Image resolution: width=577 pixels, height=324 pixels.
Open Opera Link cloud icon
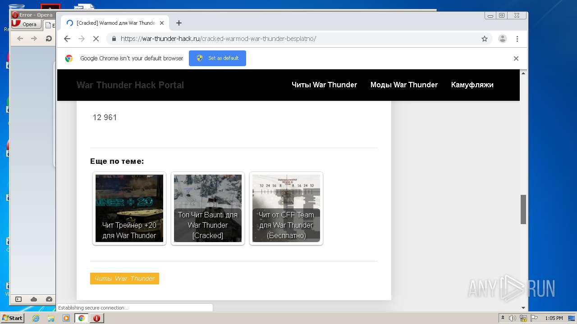34,299
